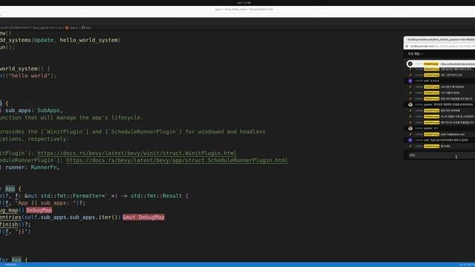The height and width of the screenshot is (267, 475).
Task: Select the App struct symbol in breadcrumb
Action: pyautogui.click(x=86, y=27)
